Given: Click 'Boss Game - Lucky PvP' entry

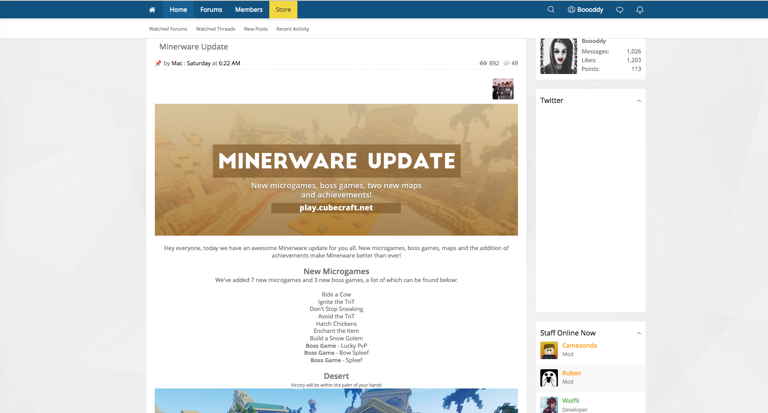Looking at the screenshot, I should click(x=336, y=346).
